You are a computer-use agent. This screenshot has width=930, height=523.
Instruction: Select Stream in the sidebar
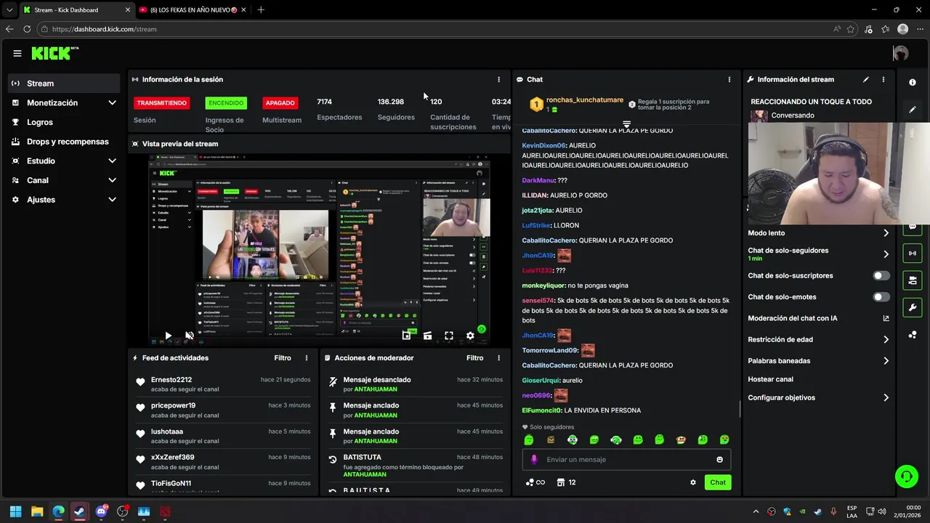pos(64,84)
